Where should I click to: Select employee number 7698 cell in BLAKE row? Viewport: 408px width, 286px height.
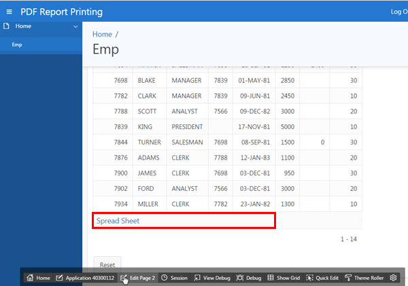tap(113, 81)
